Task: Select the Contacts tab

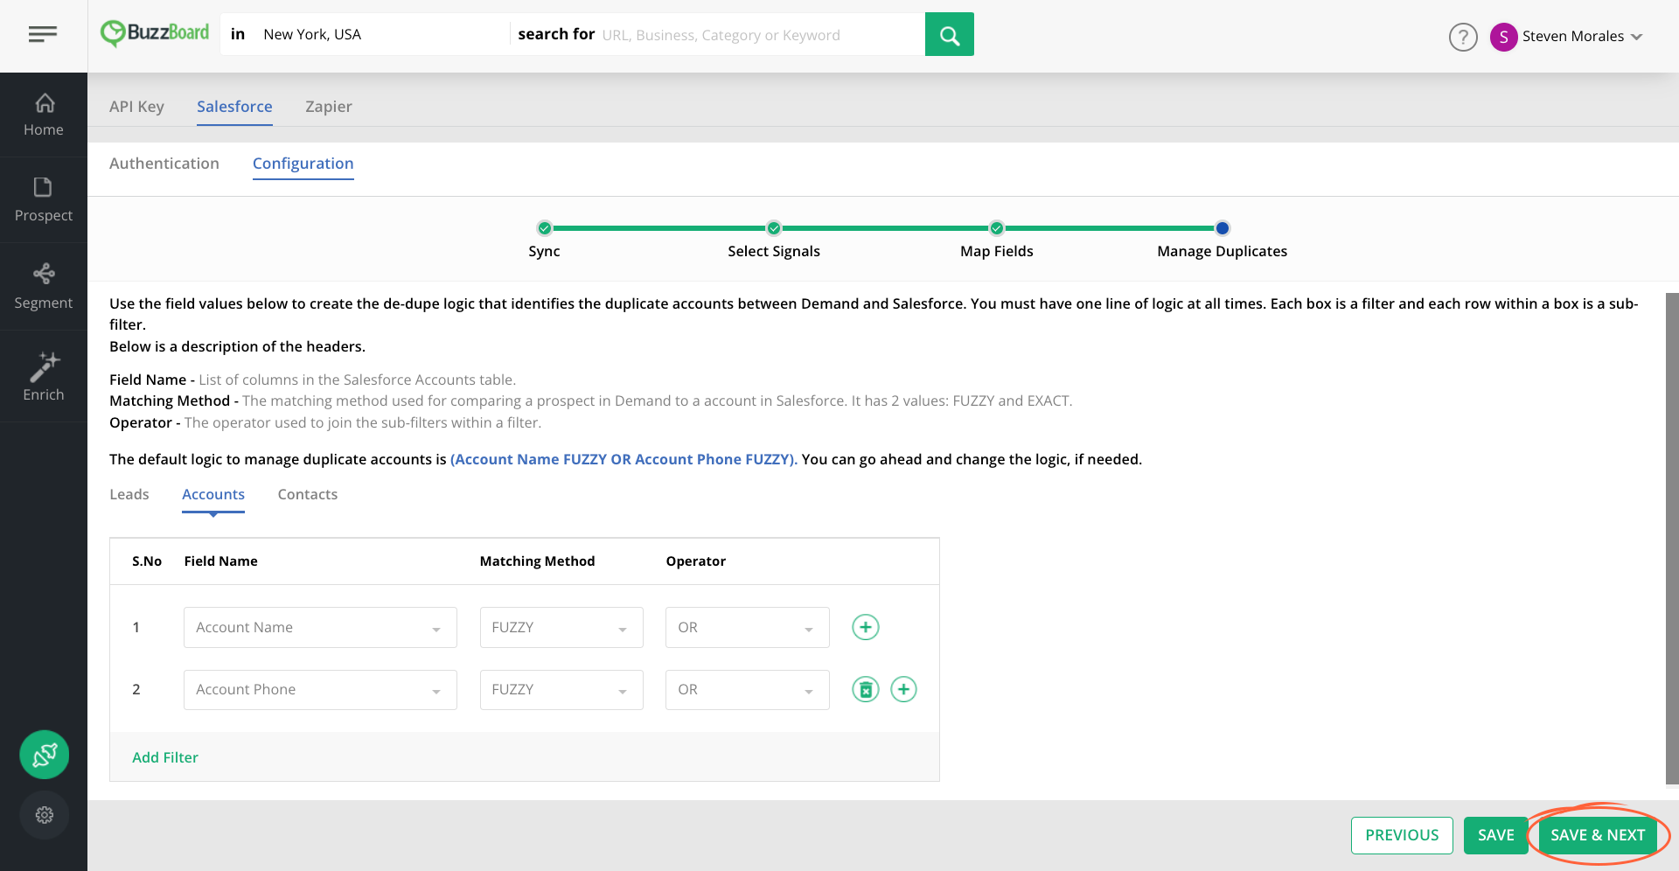Action: click(x=308, y=494)
